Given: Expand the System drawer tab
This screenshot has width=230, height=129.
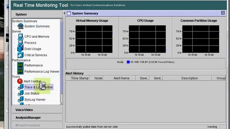Looking at the screenshot, I should click(37, 14).
